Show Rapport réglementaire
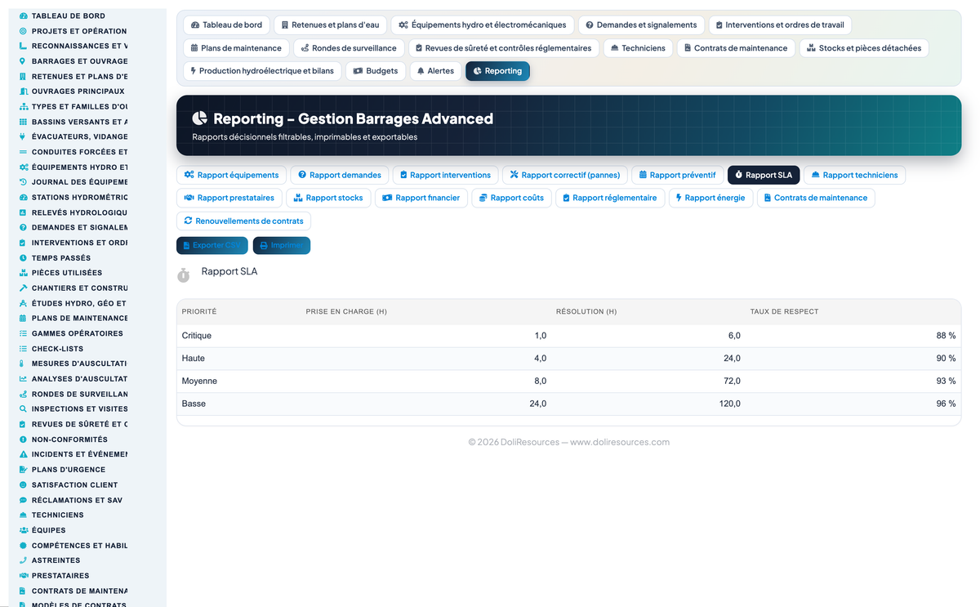Viewport: 980px width, 607px height. 610,198
